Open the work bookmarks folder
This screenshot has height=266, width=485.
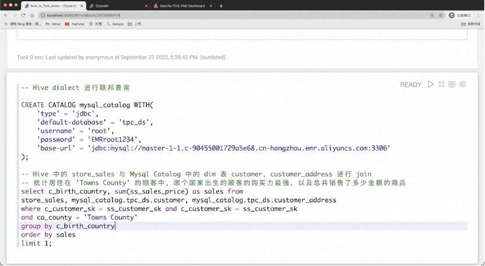134,24
